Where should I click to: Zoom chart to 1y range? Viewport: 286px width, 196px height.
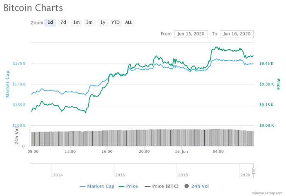(103, 22)
